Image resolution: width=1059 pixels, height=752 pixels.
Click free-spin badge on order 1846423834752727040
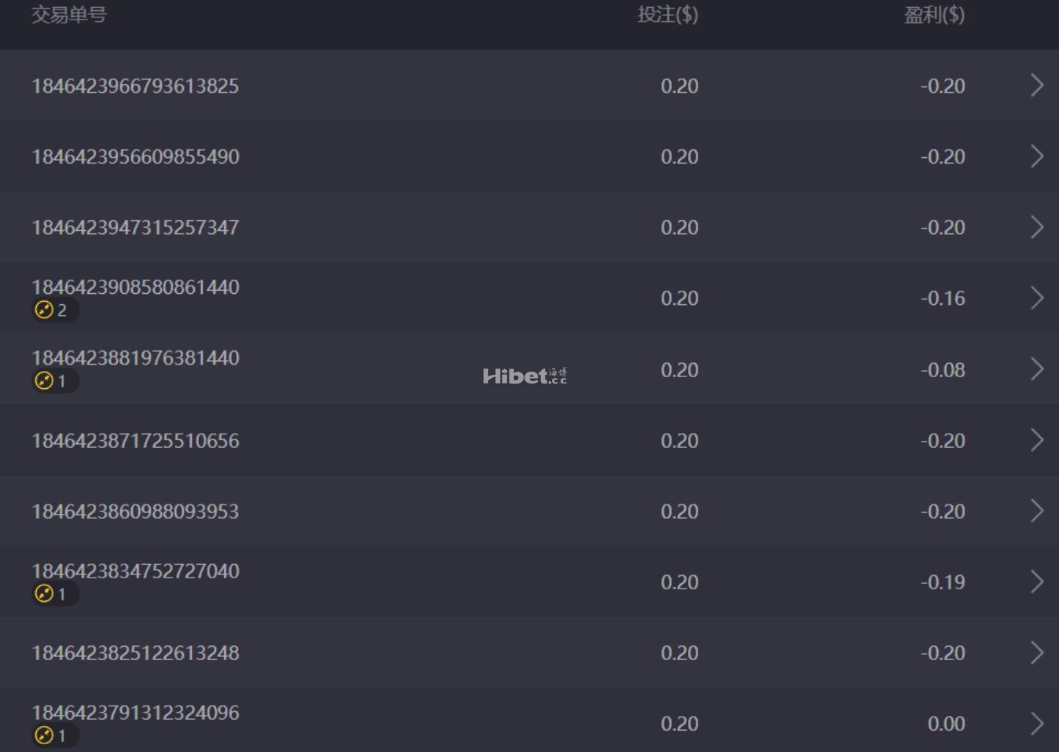coord(53,594)
